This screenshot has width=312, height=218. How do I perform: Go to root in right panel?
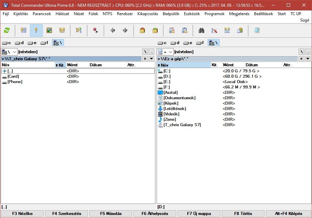[x=302, y=52]
